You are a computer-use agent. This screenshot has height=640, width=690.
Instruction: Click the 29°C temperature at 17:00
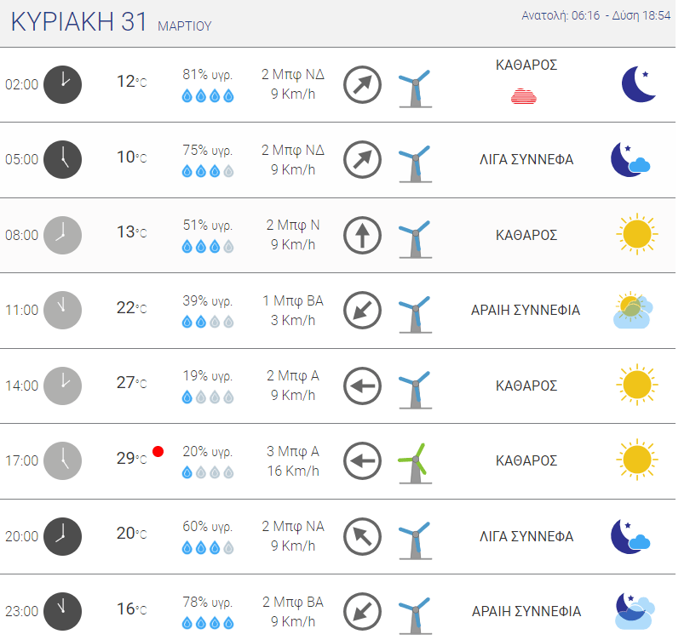tap(131, 459)
